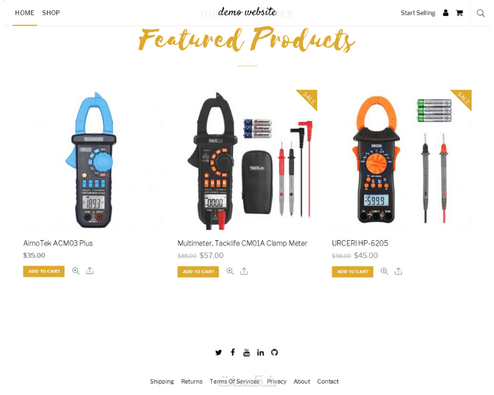Open the user account icon
The width and height of the screenshot is (494, 395).
pos(445,13)
